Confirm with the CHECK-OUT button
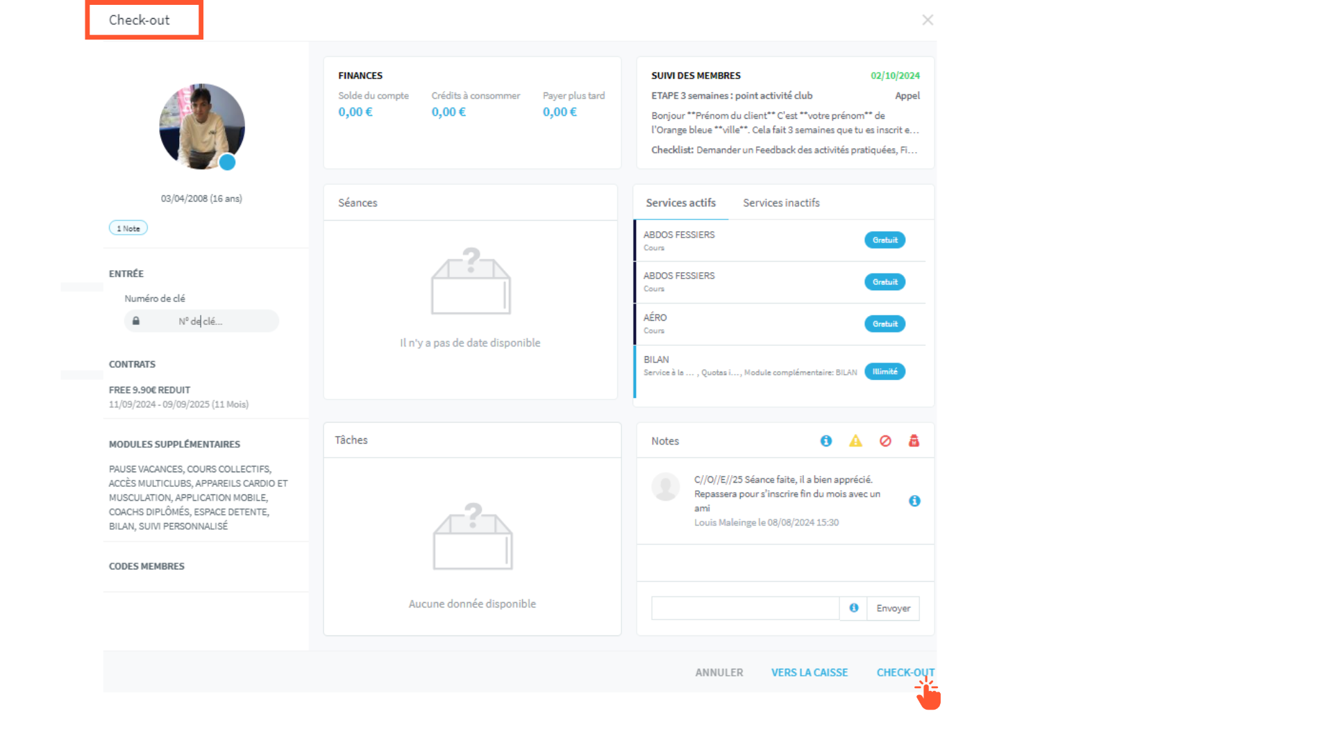1333x750 pixels. click(x=905, y=673)
